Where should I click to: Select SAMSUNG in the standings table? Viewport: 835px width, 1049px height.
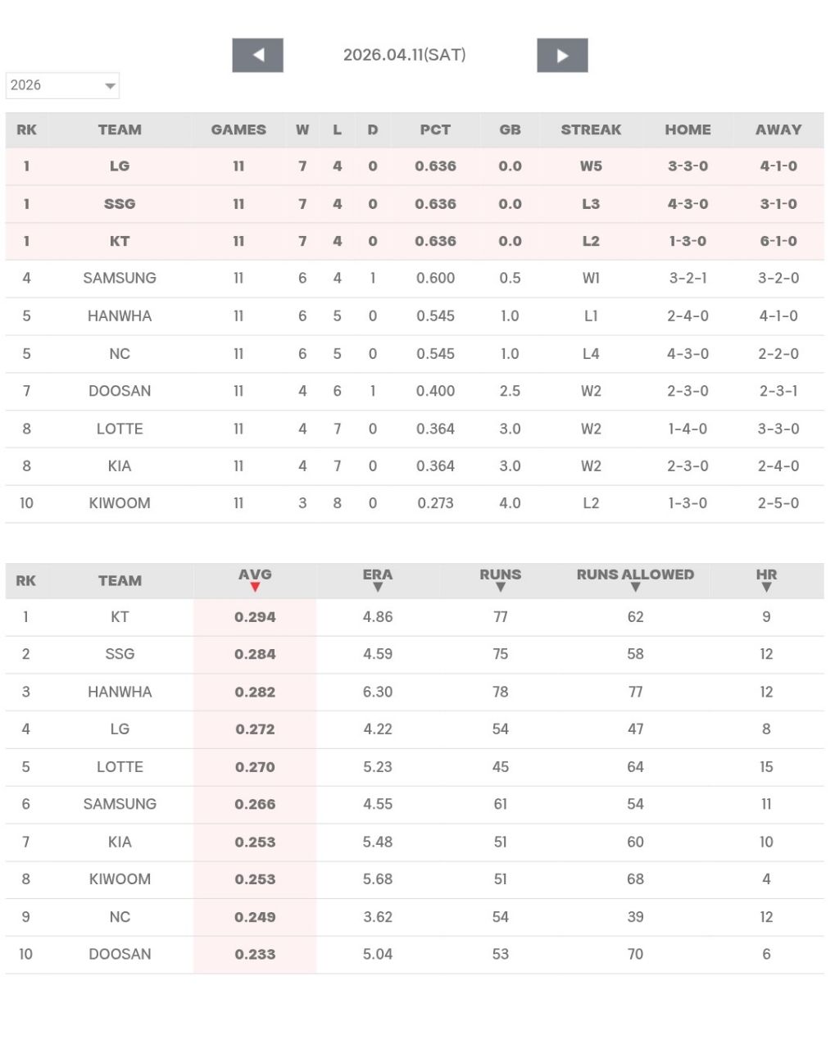pyautogui.click(x=120, y=279)
